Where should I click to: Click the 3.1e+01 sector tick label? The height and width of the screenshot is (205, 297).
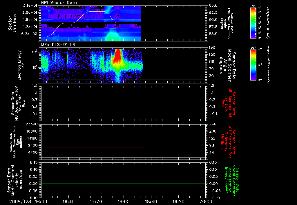tap(30, 6)
